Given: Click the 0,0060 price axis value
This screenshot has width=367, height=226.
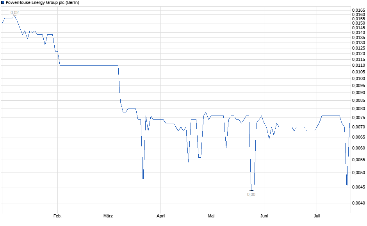Looking at the screenshot, I should click(x=358, y=148).
